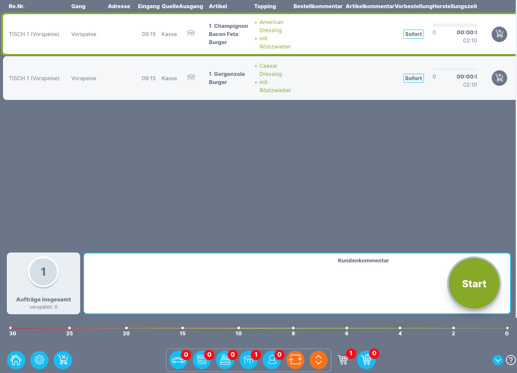Remove the Gorgonzola Burger order

(499, 78)
